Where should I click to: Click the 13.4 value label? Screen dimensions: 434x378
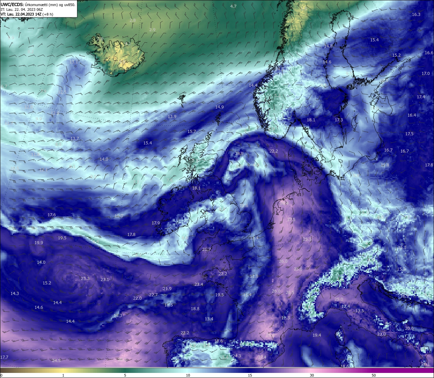point(209,319)
